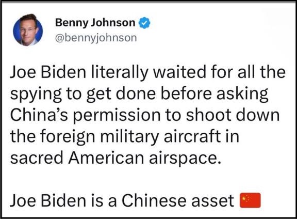Click the word "spying" in the tweet
The image size is (297, 219).
[36, 95]
